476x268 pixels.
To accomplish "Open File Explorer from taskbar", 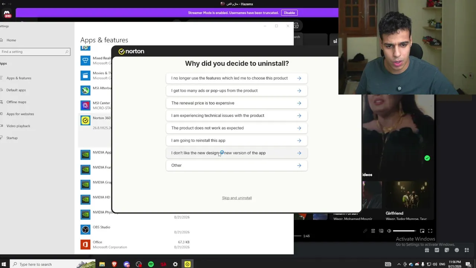I will (102, 264).
